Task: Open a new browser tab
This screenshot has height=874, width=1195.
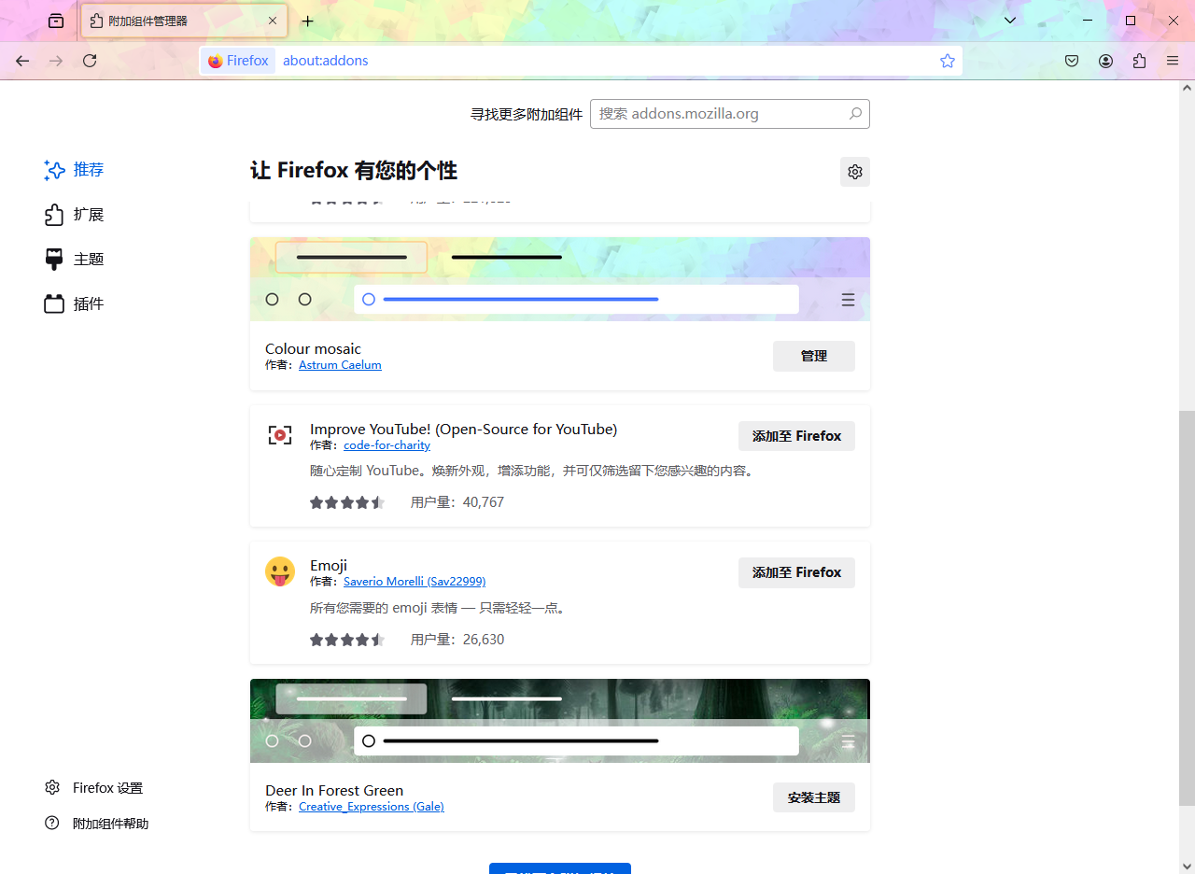Action: (x=308, y=20)
